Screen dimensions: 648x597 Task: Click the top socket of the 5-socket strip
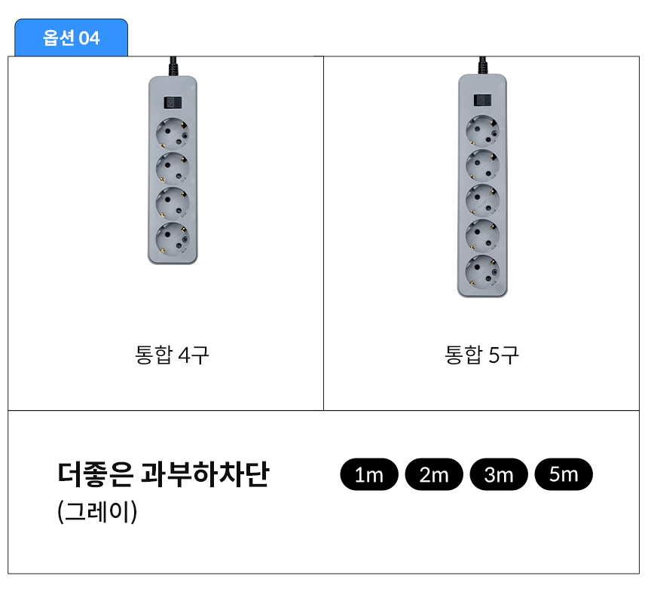(x=482, y=131)
